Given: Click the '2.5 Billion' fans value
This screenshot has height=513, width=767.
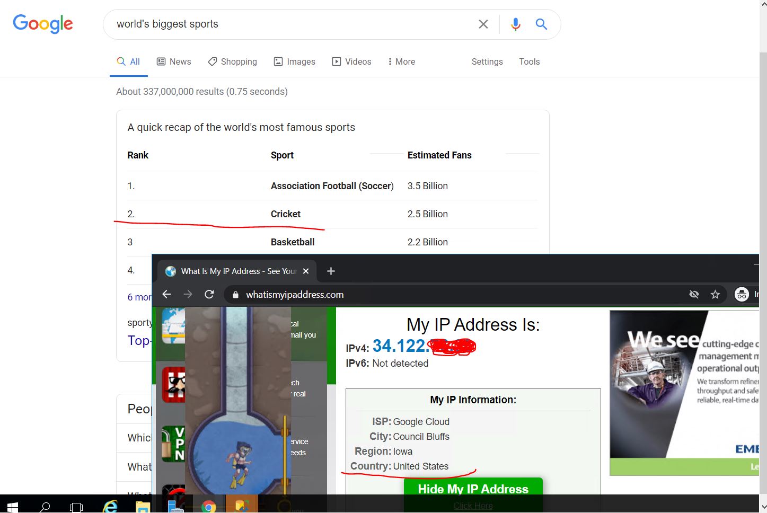Looking at the screenshot, I should (428, 214).
